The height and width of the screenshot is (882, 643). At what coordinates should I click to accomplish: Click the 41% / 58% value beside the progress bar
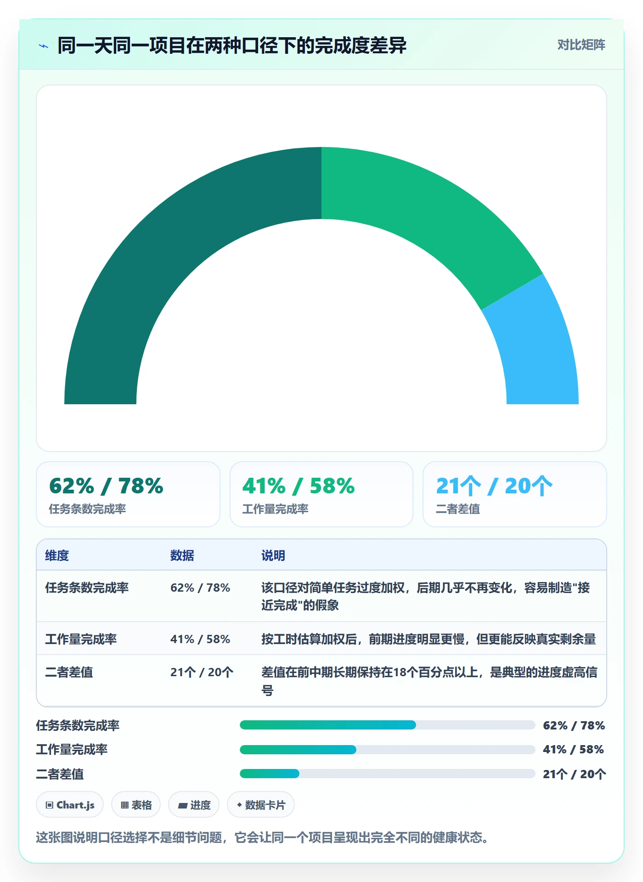coord(574,749)
